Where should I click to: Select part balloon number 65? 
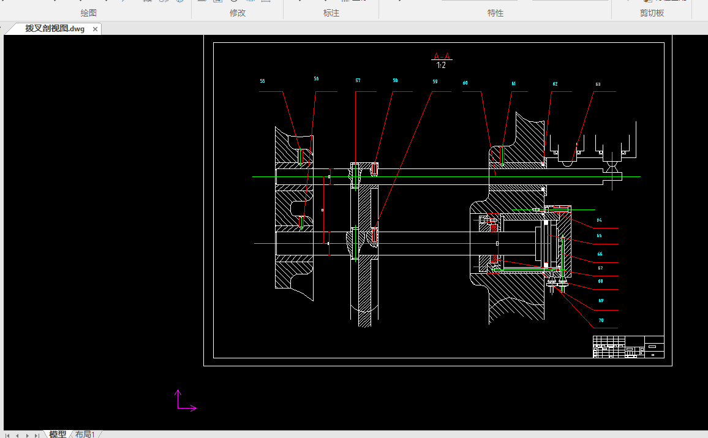pyautogui.click(x=599, y=236)
